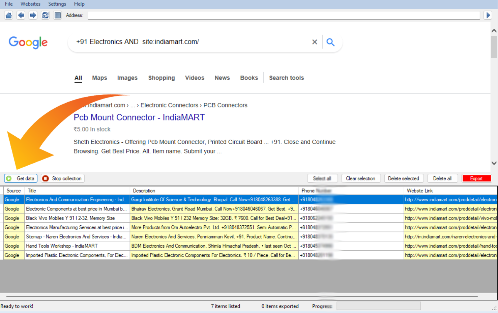Click the red Export button
Viewport: 498px width, 313px height.
pyautogui.click(x=476, y=178)
